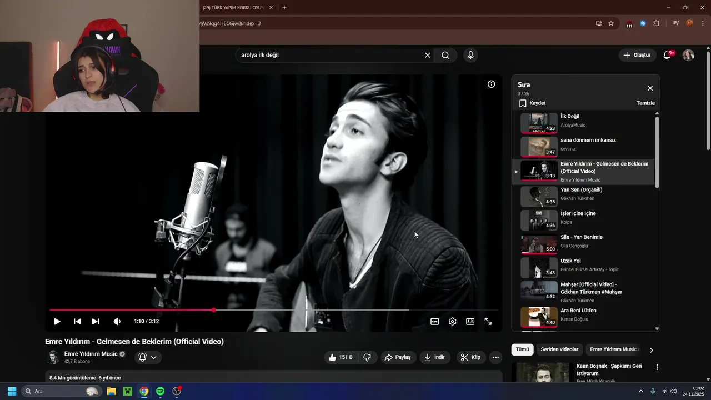Skip to the next video in queue

click(x=96, y=321)
